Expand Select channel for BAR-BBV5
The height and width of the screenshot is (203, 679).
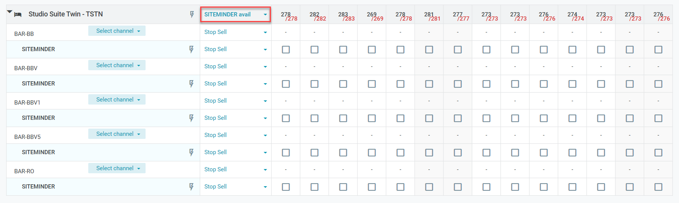point(117,134)
